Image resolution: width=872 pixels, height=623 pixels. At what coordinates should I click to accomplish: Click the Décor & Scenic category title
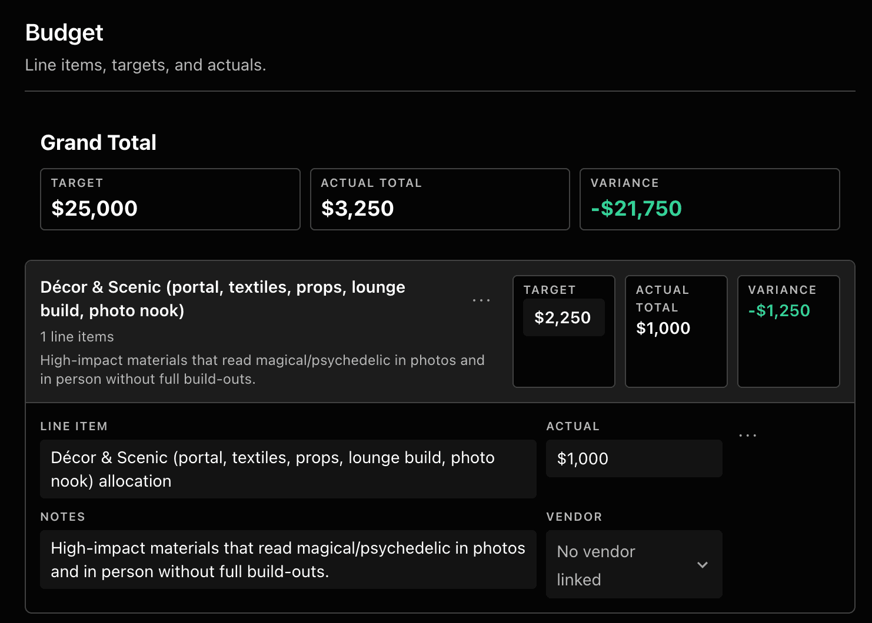pyautogui.click(x=222, y=298)
